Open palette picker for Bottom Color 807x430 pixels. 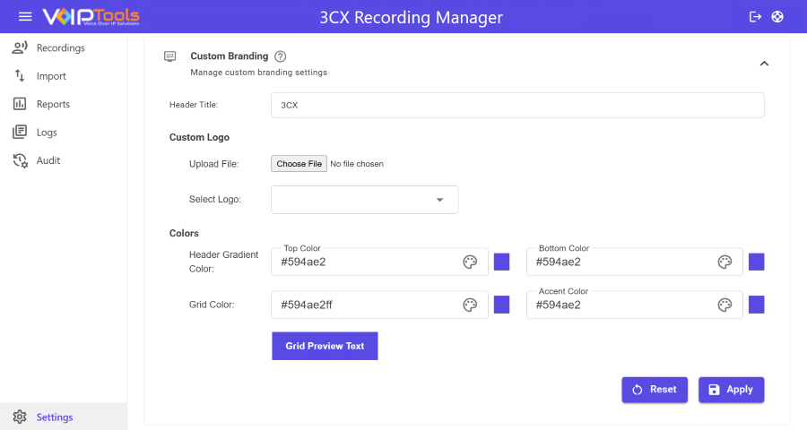pyautogui.click(x=725, y=262)
